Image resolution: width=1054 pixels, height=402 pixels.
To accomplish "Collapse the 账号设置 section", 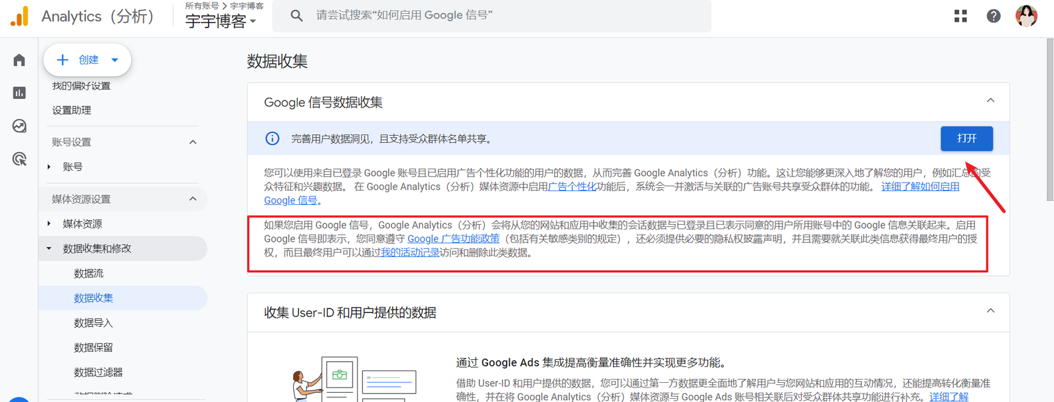I will pos(193,142).
